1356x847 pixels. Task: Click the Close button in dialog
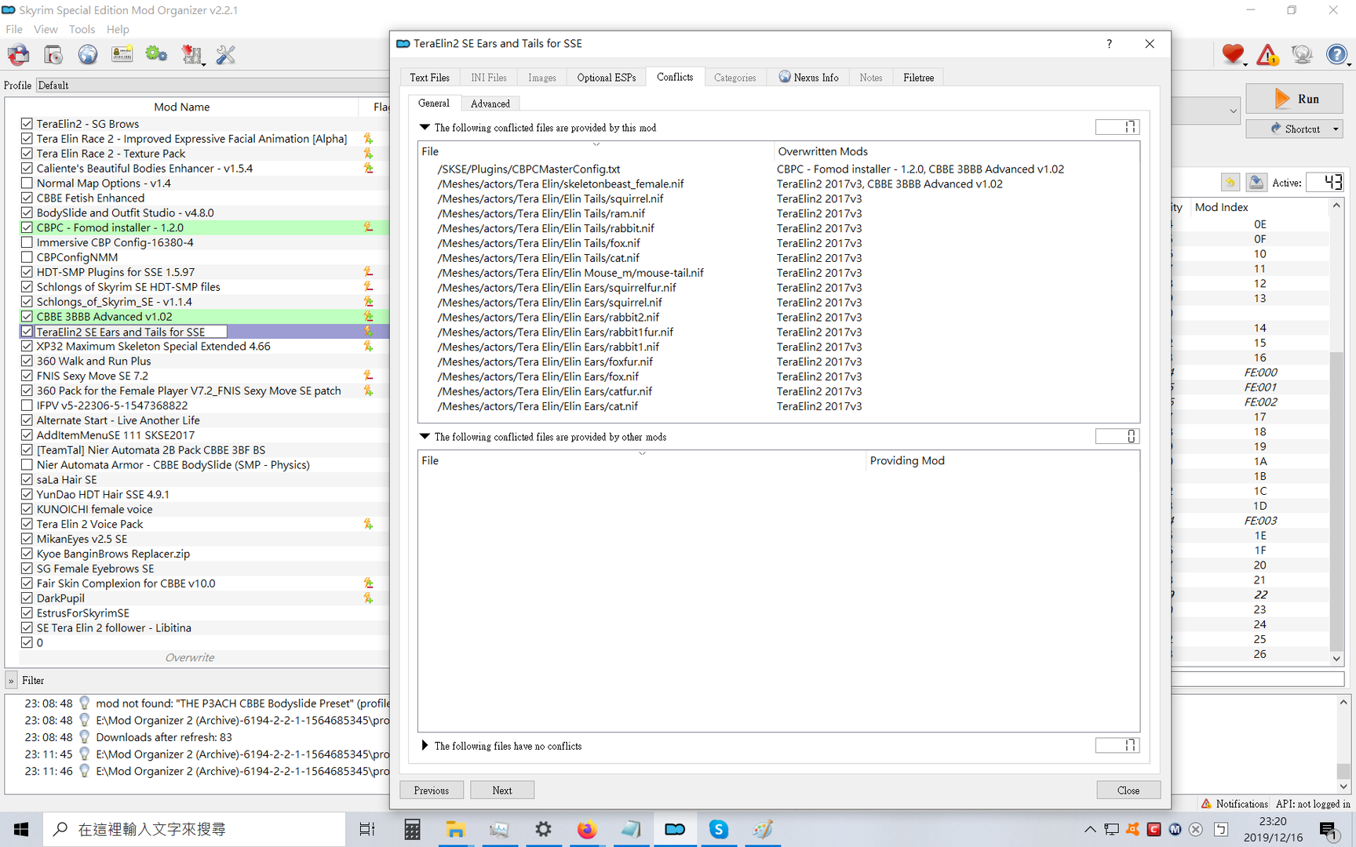pos(1128,790)
